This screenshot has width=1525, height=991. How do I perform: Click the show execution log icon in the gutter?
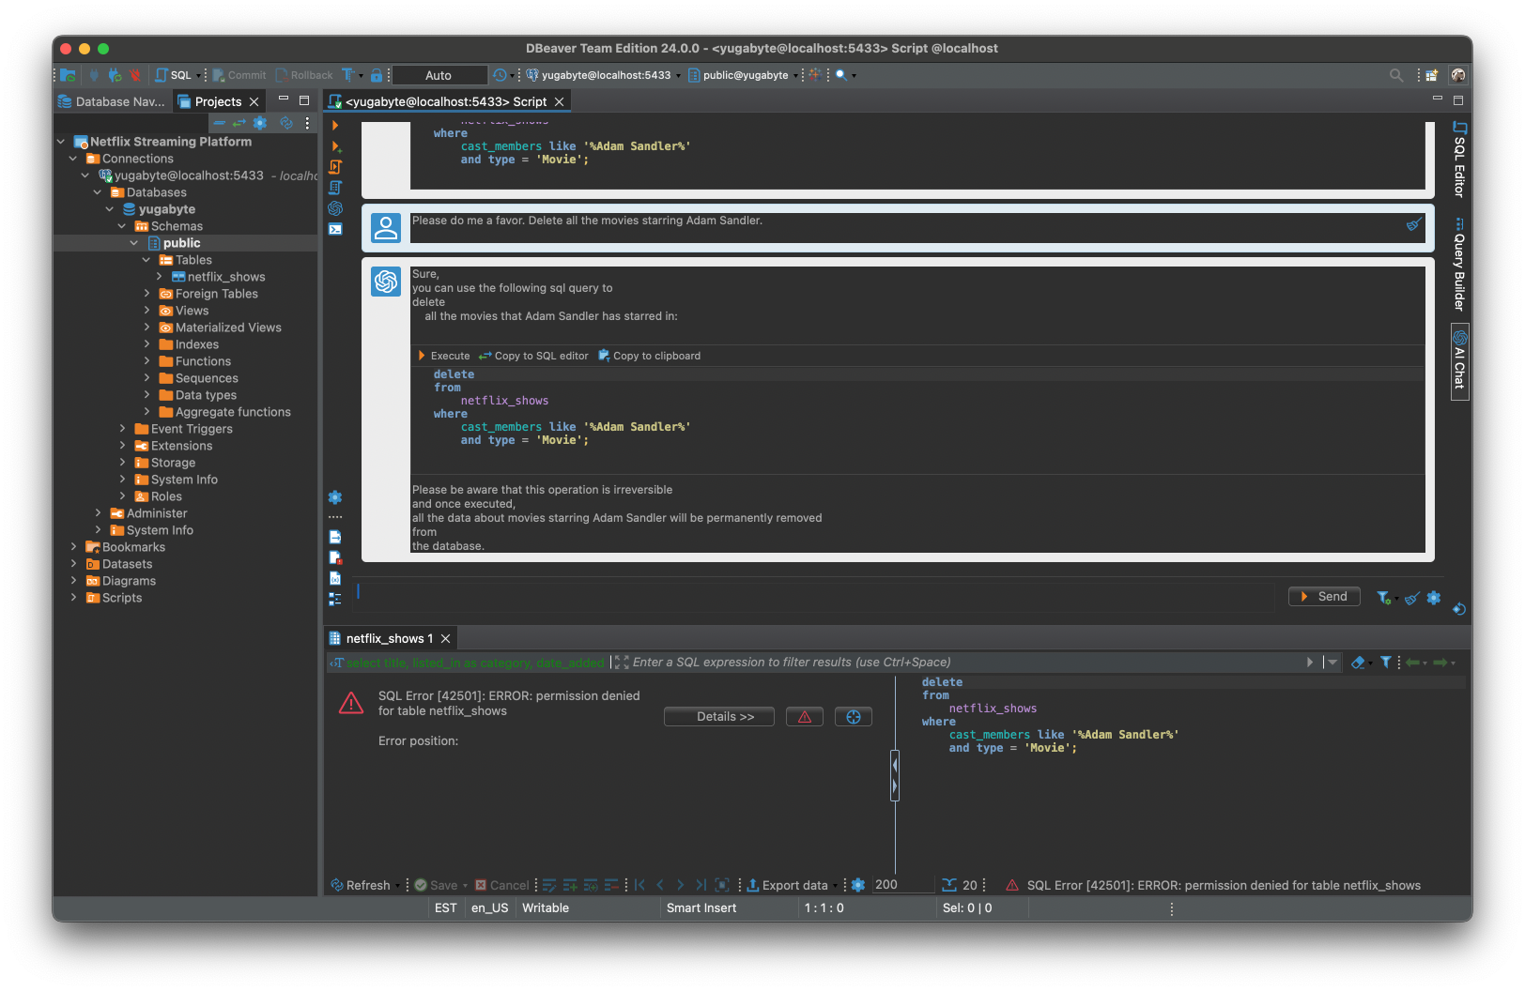[x=335, y=557]
